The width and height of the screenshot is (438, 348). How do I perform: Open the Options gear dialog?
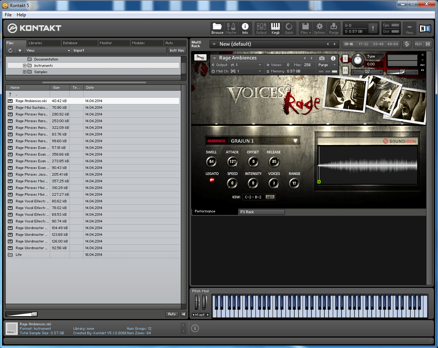(x=319, y=29)
